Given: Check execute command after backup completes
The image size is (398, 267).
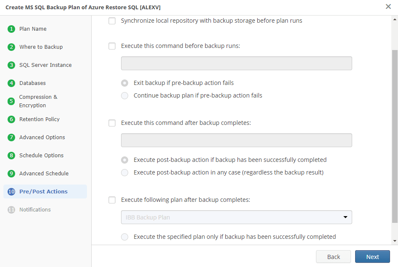Looking at the screenshot, I should (x=112, y=123).
